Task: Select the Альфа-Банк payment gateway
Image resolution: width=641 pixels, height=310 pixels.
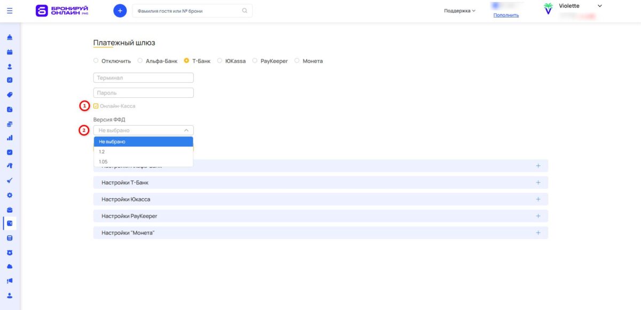Action: click(140, 61)
